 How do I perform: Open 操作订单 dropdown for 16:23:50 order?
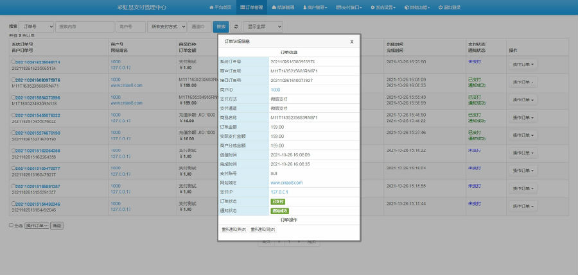tap(523, 65)
